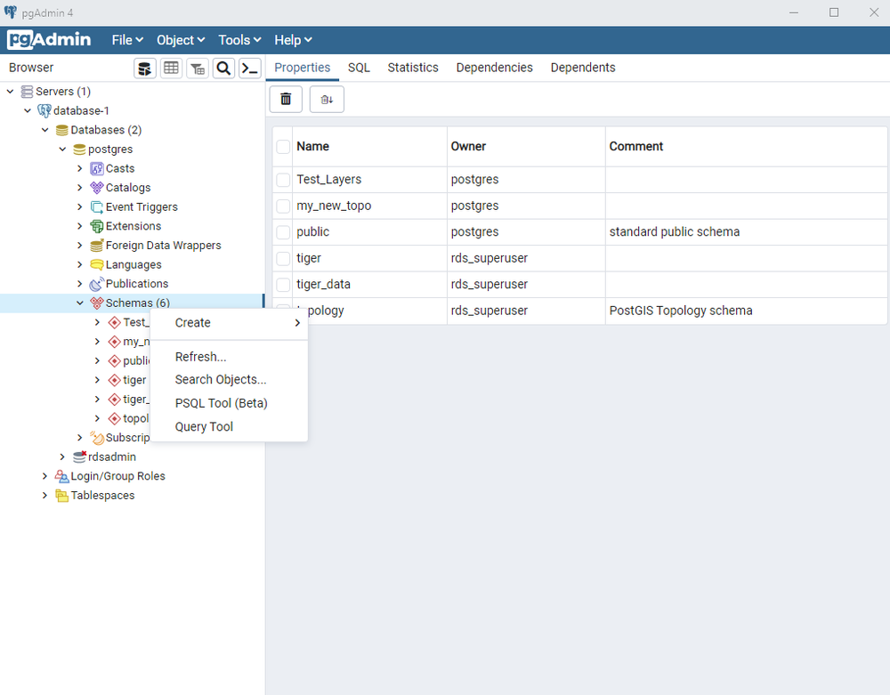Select the Schemas (6) node icon

tap(97, 303)
